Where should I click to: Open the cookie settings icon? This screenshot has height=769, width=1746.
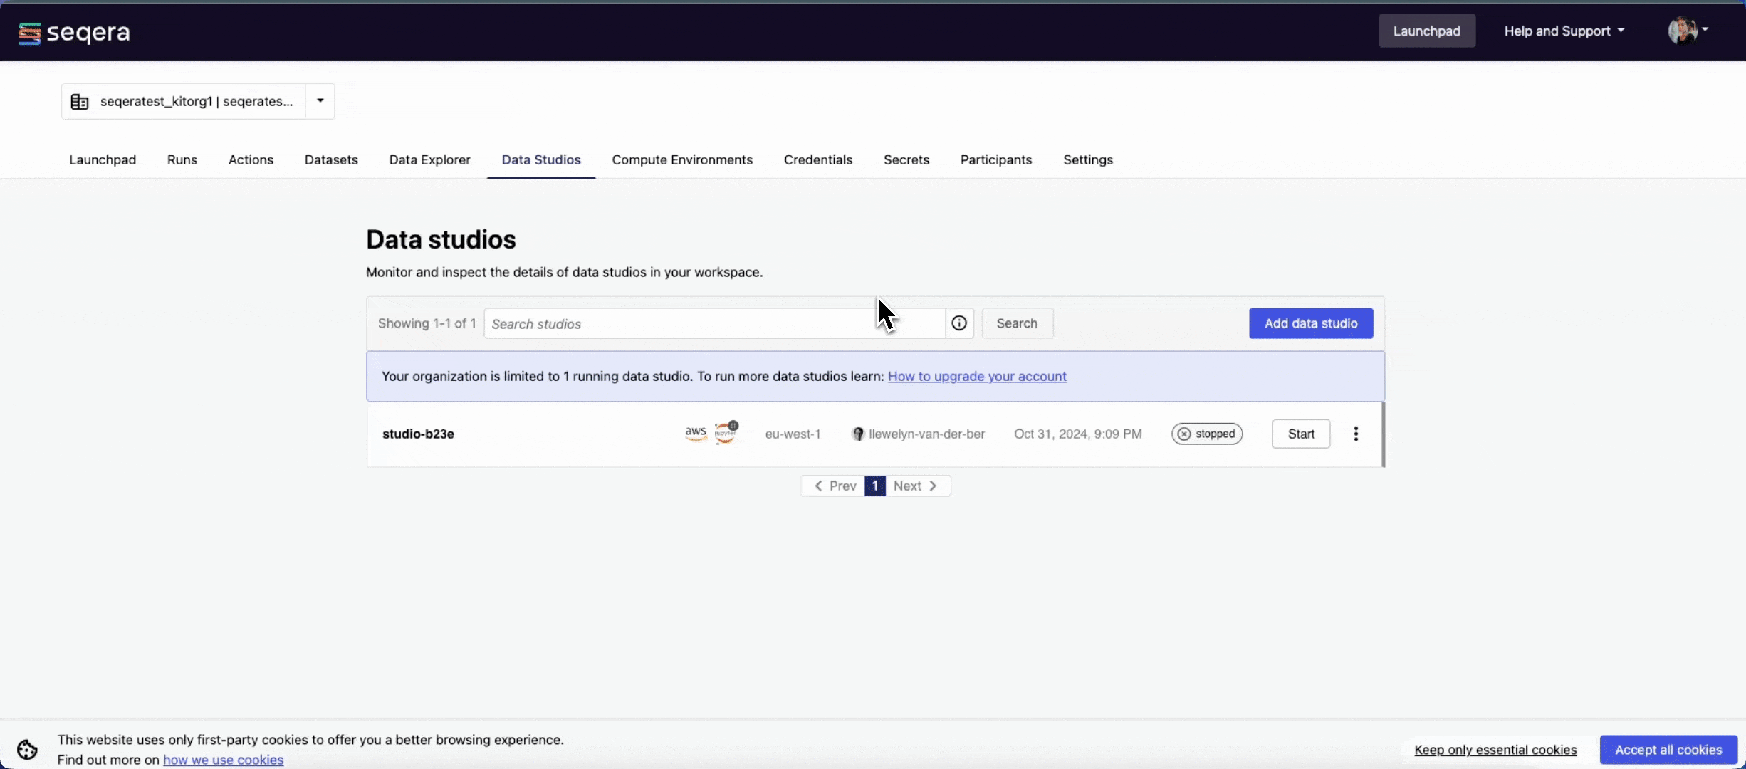(x=26, y=750)
